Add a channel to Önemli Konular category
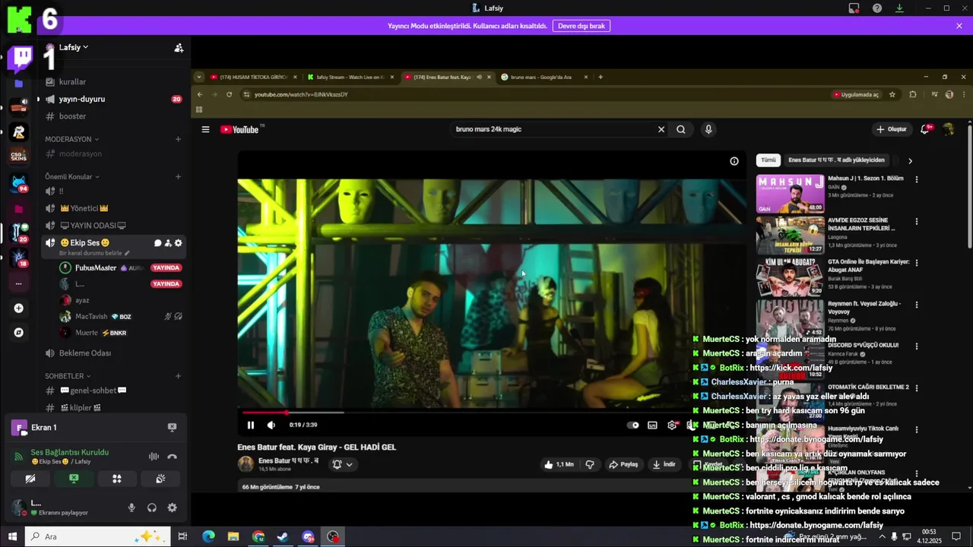Viewport: 973px width, 547px height. tap(179, 177)
